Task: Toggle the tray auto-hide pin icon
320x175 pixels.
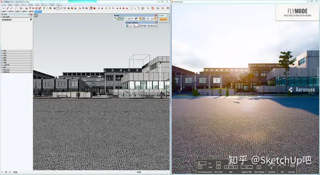Action: (x=29, y=15)
